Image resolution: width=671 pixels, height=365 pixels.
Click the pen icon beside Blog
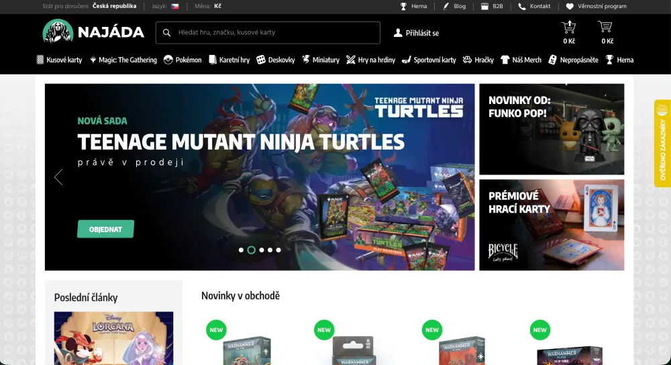coord(446,7)
